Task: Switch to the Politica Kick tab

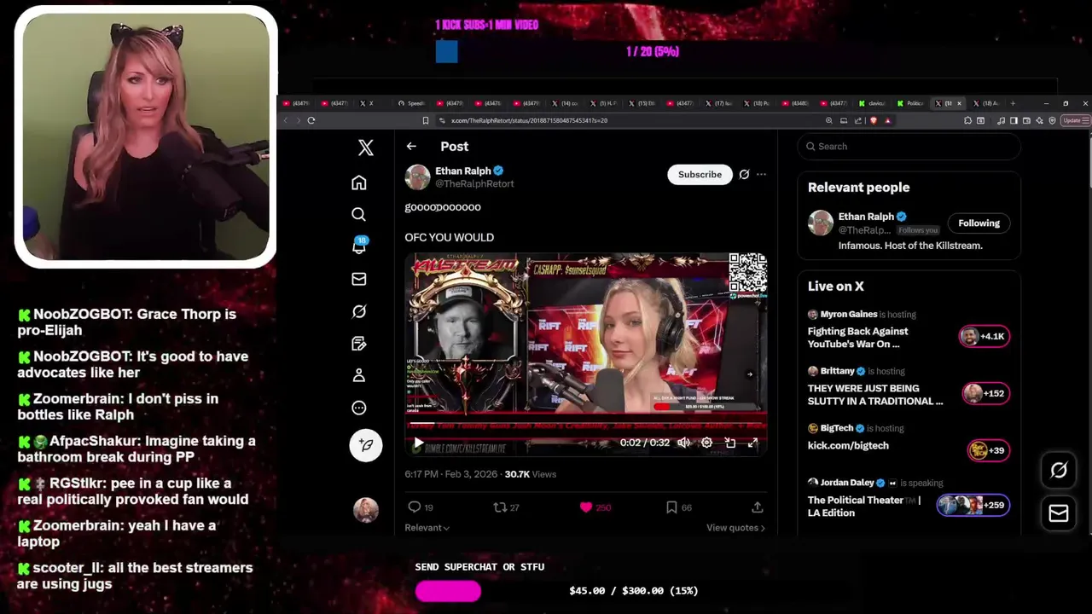Action: (912, 103)
